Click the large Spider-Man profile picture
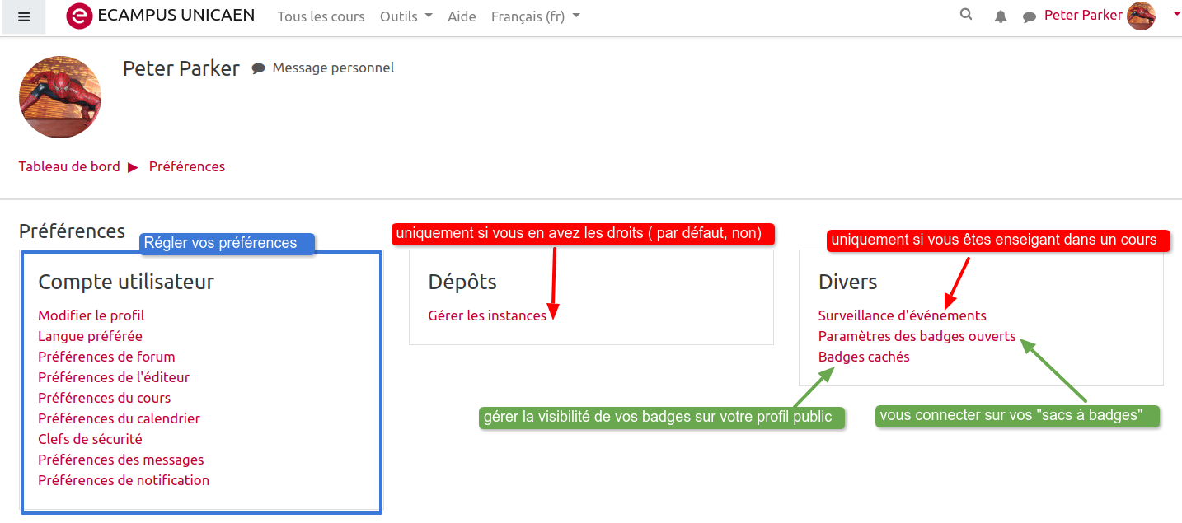Screen dimensions: 1182x523 point(60,97)
